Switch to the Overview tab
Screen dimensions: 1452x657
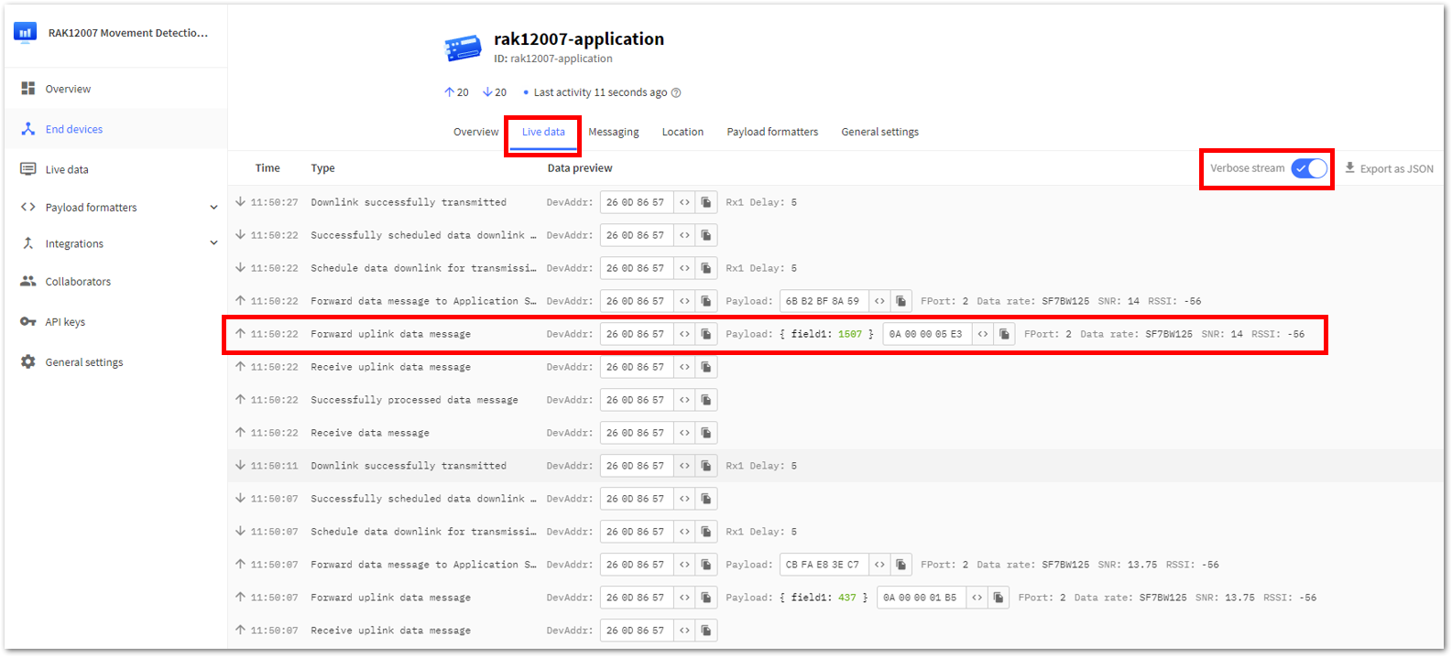coord(476,132)
